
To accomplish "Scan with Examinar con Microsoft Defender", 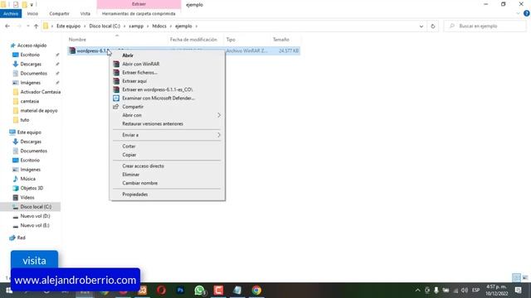I will coord(158,98).
